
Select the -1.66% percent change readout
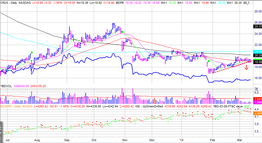[58, 3]
